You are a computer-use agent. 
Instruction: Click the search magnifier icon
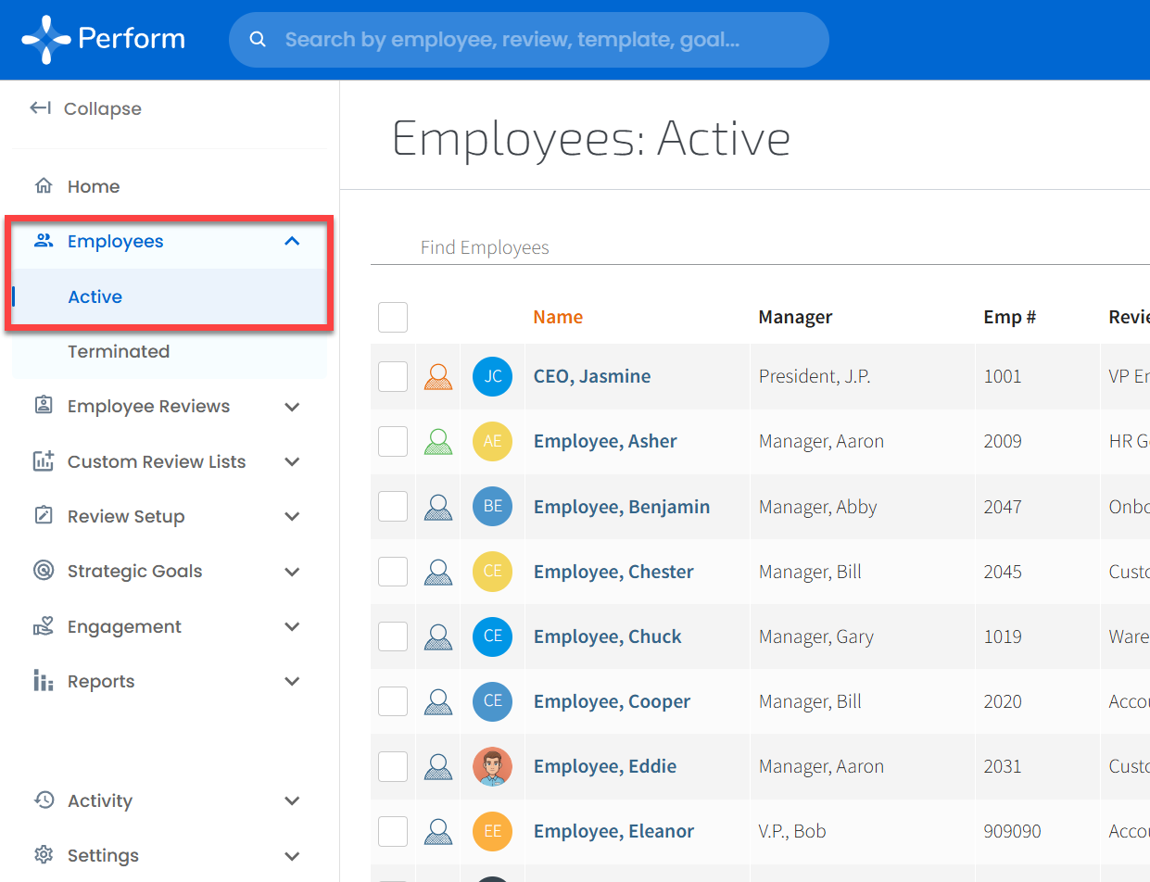click(259, 40)
